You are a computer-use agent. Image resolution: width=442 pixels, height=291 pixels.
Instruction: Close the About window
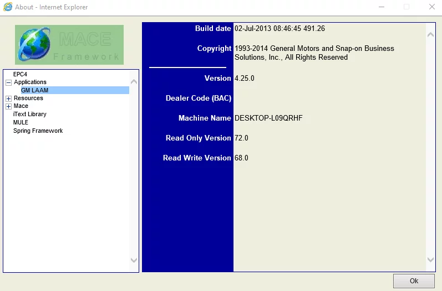pos(431,7)
